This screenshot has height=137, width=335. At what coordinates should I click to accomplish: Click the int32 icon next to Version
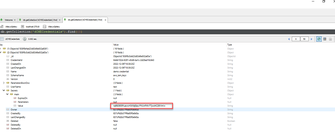pyautogui.click(x=8, y=79)
